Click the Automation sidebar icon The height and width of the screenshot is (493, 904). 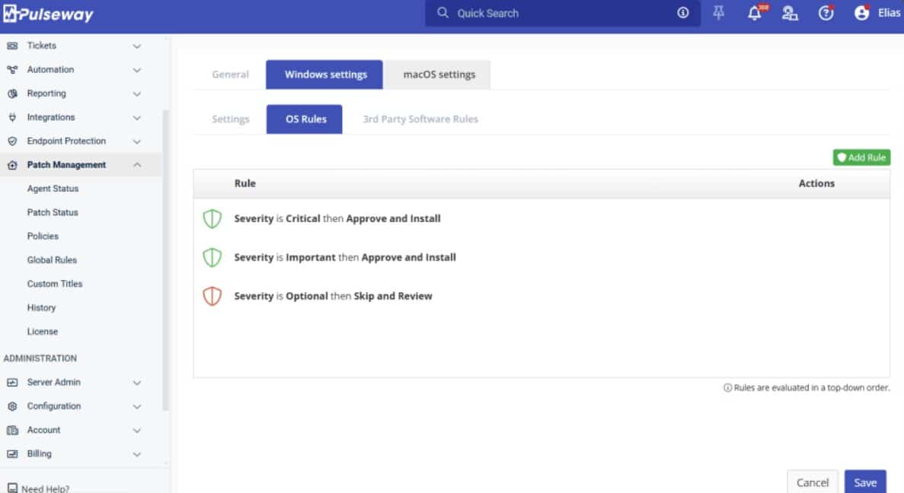12,70
